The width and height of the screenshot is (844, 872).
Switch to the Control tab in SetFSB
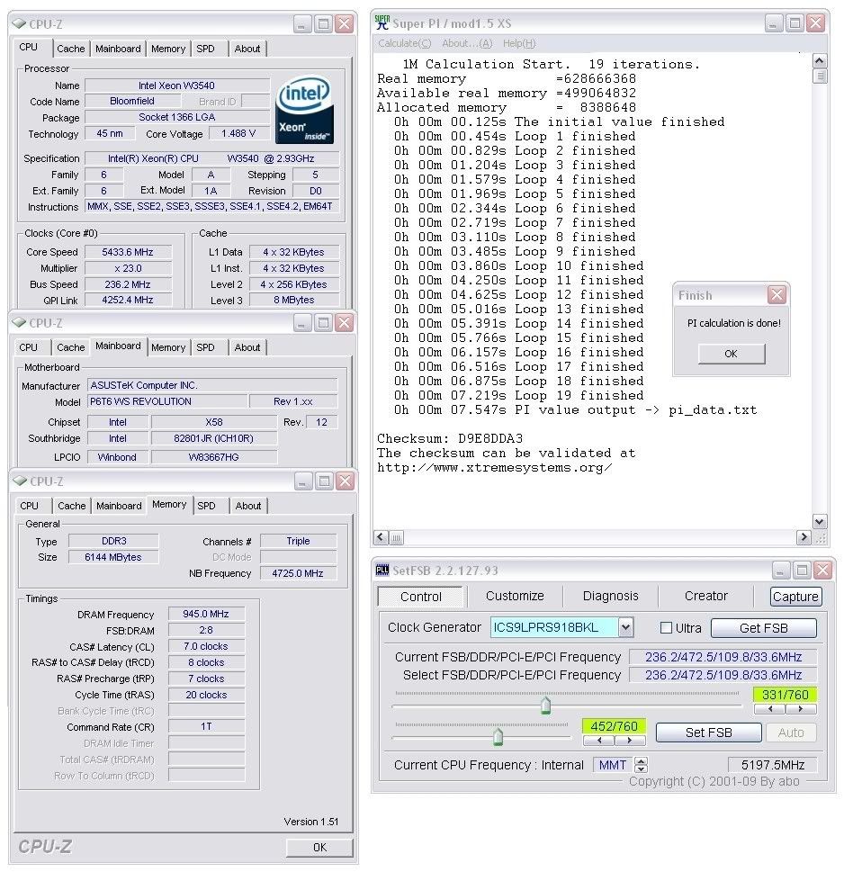[421, 596]
